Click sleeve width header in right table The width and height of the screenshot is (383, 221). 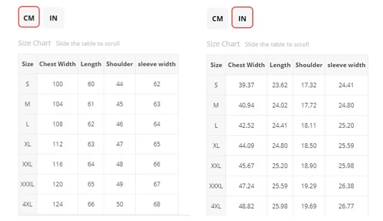click(x=346, y=65)
